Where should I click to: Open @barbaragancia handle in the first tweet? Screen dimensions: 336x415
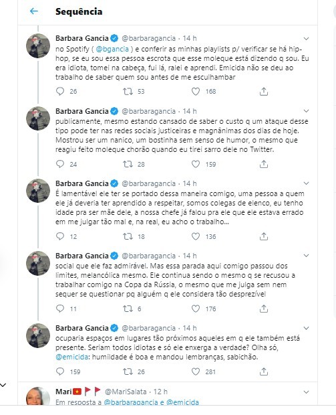148,38
